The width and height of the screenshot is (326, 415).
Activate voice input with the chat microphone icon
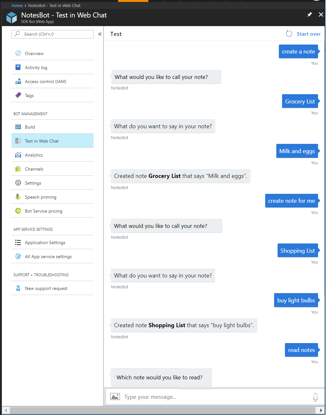click(315, 397)
